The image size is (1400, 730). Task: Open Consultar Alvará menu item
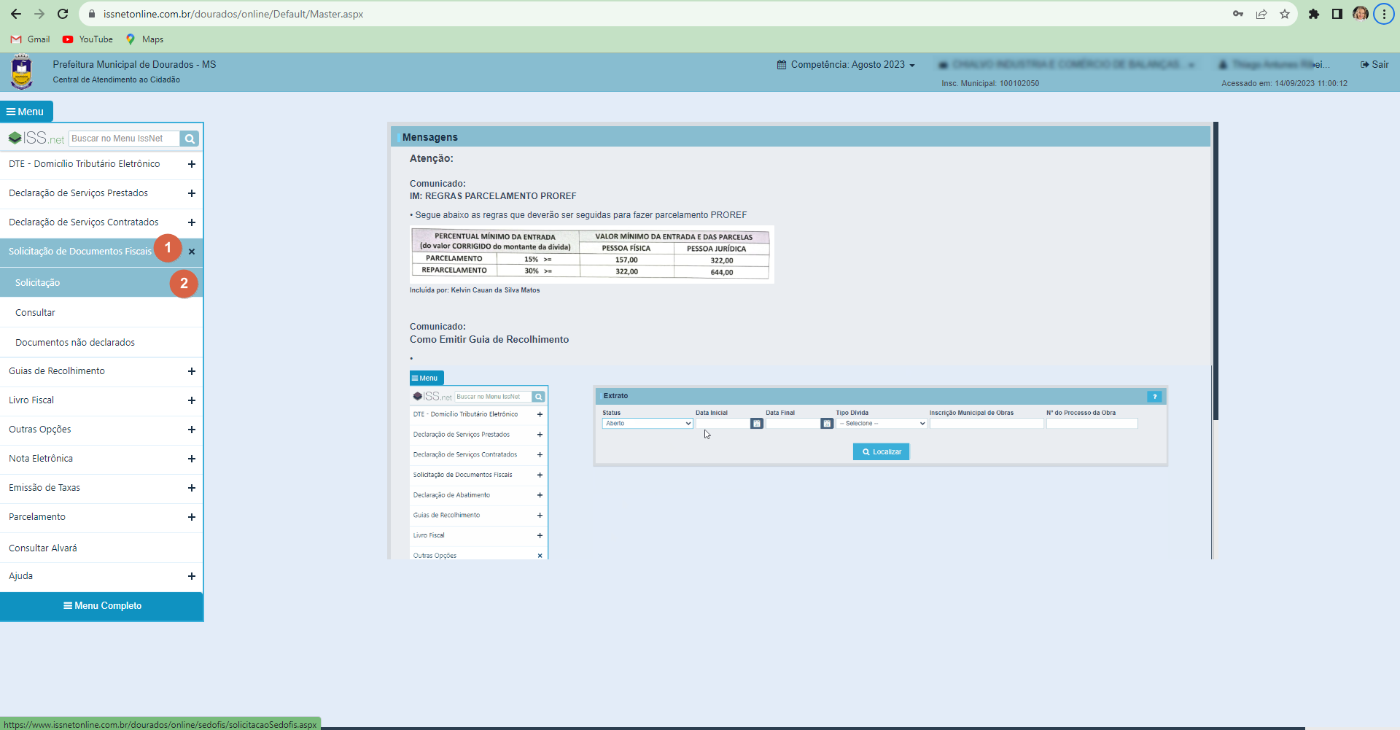click(x=101, y=548)
